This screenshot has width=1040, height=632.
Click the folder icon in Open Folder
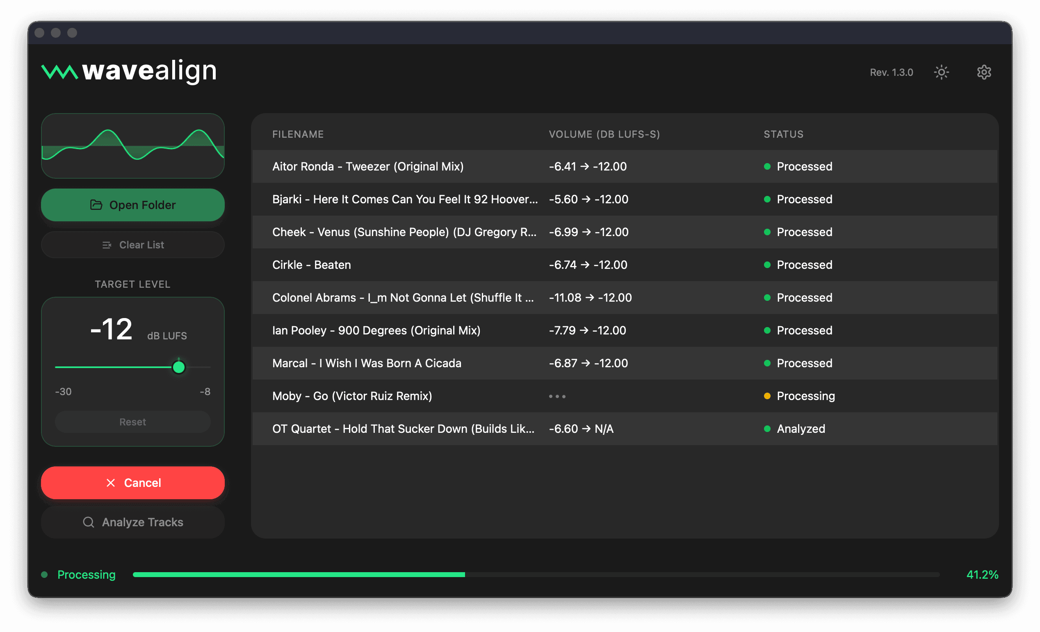point(96,205)
